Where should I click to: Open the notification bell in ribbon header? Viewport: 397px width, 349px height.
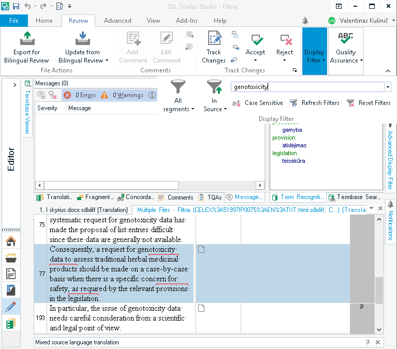point(305,21)
